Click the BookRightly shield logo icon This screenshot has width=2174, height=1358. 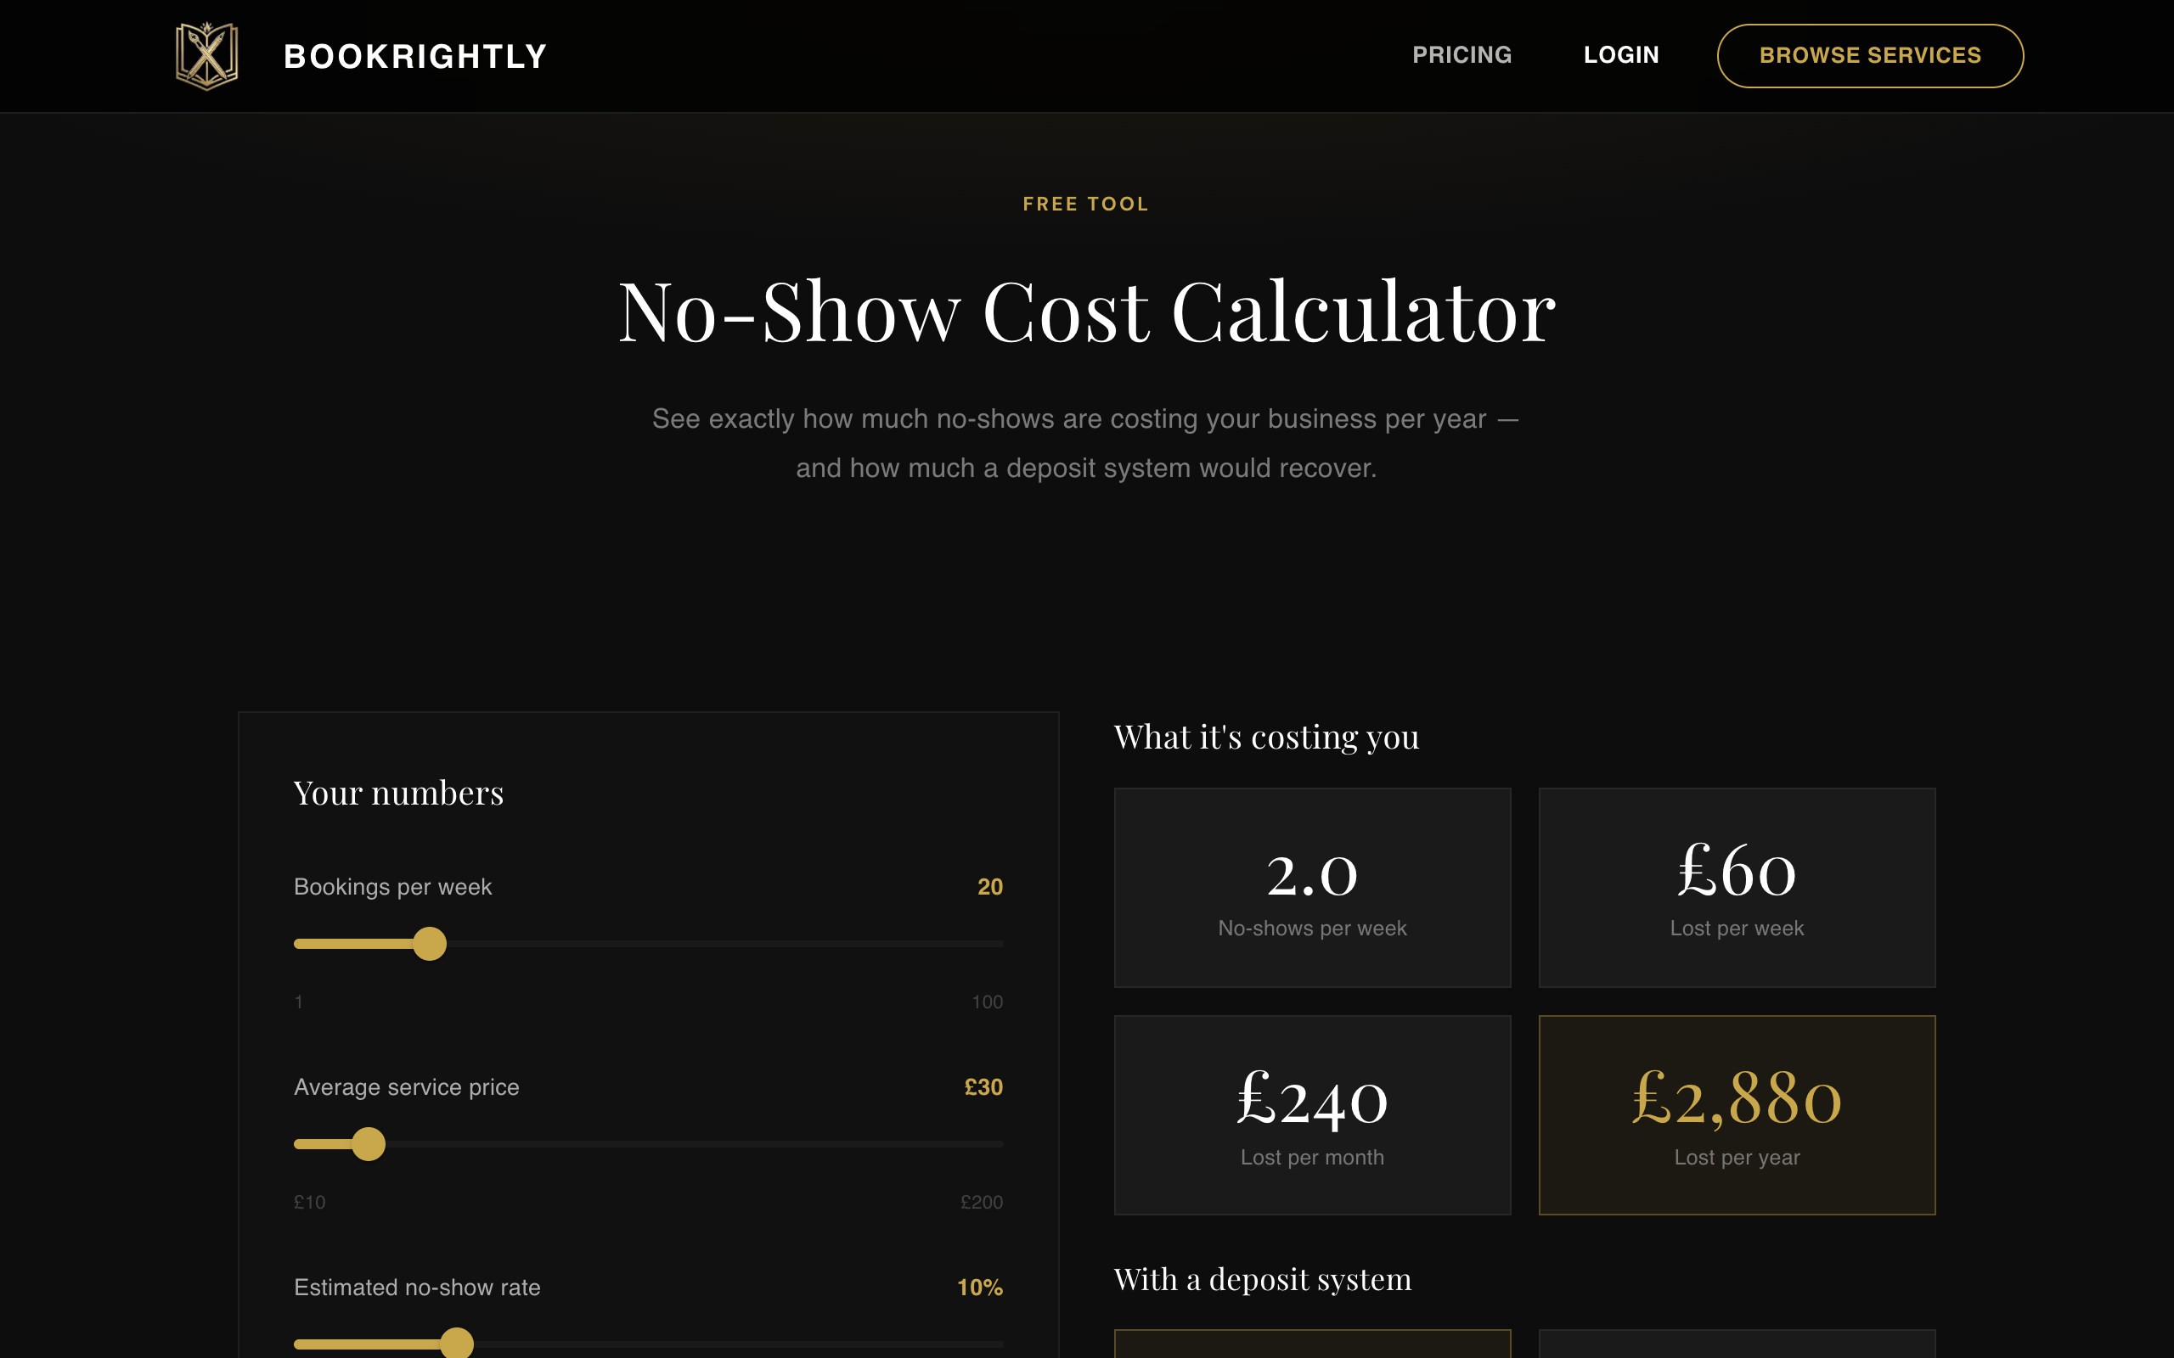click(x=206, y=56)
